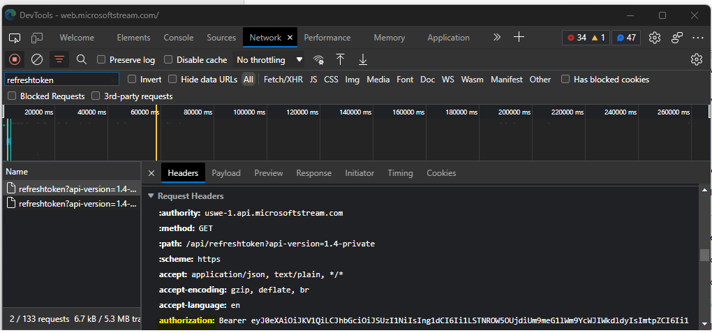Filter requests by Doc

tap(427, 80)
